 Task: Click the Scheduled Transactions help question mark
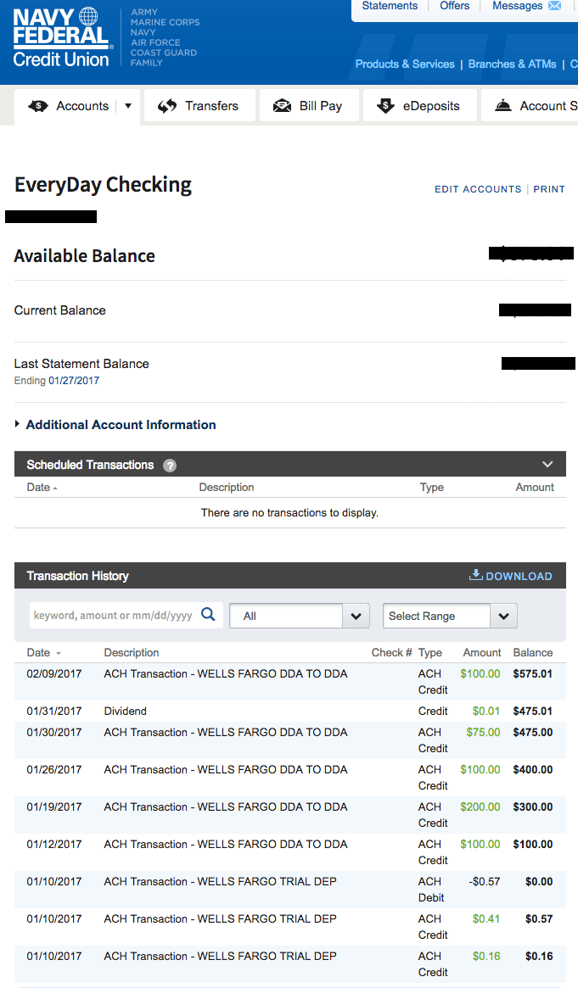169,465
